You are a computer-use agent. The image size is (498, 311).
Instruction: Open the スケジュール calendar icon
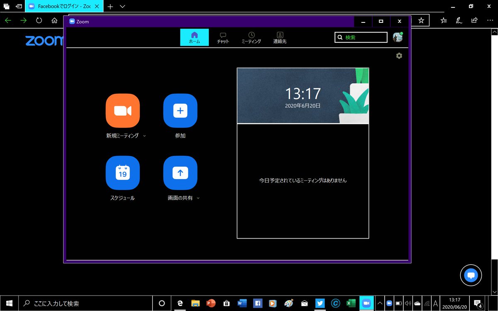(123, 173)
